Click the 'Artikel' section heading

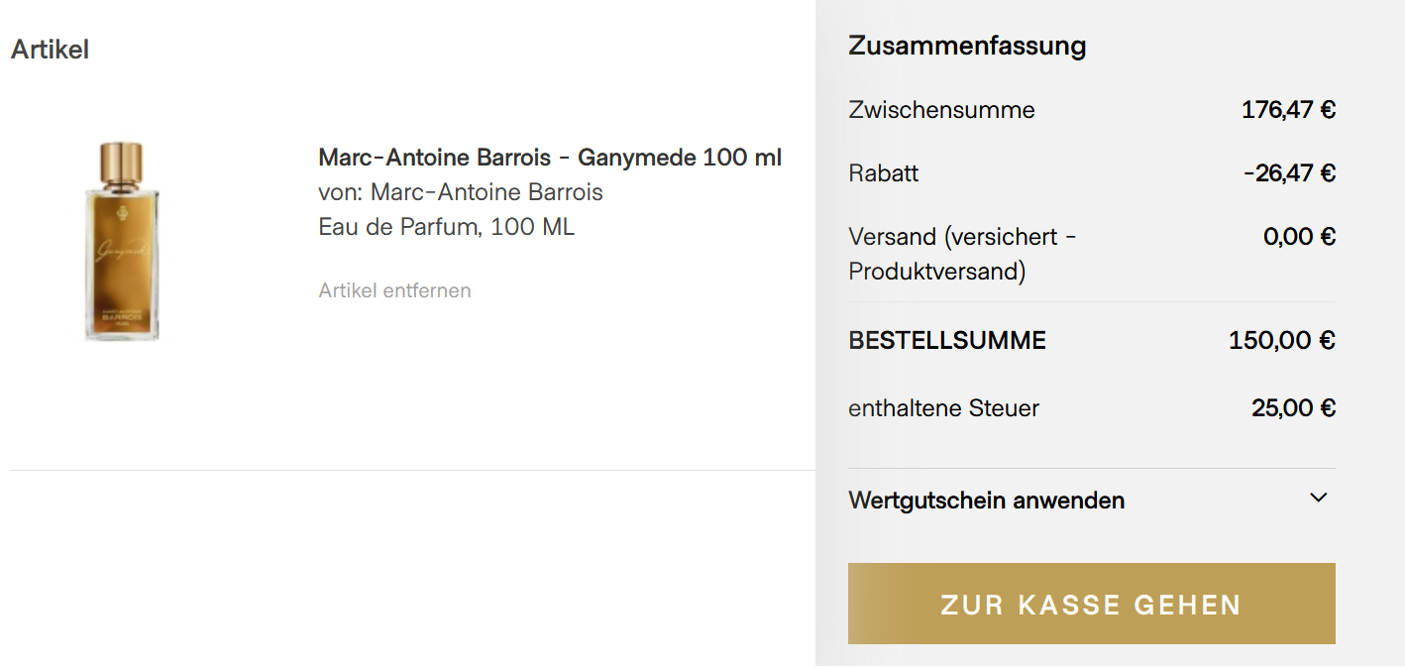coord(50,49)
